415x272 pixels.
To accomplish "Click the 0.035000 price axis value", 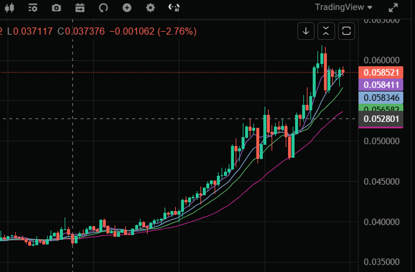I will pos(381,262).
